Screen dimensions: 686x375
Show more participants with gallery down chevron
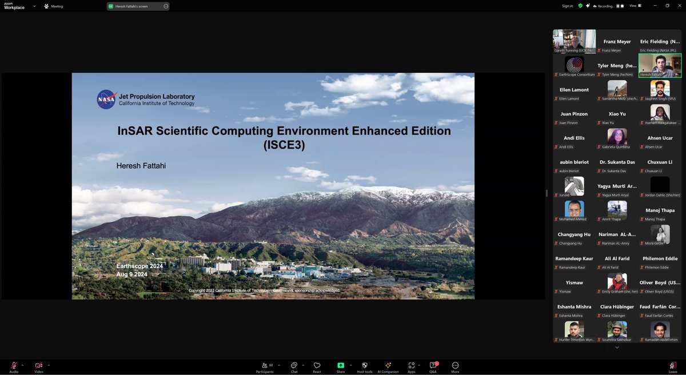point(617,347)
